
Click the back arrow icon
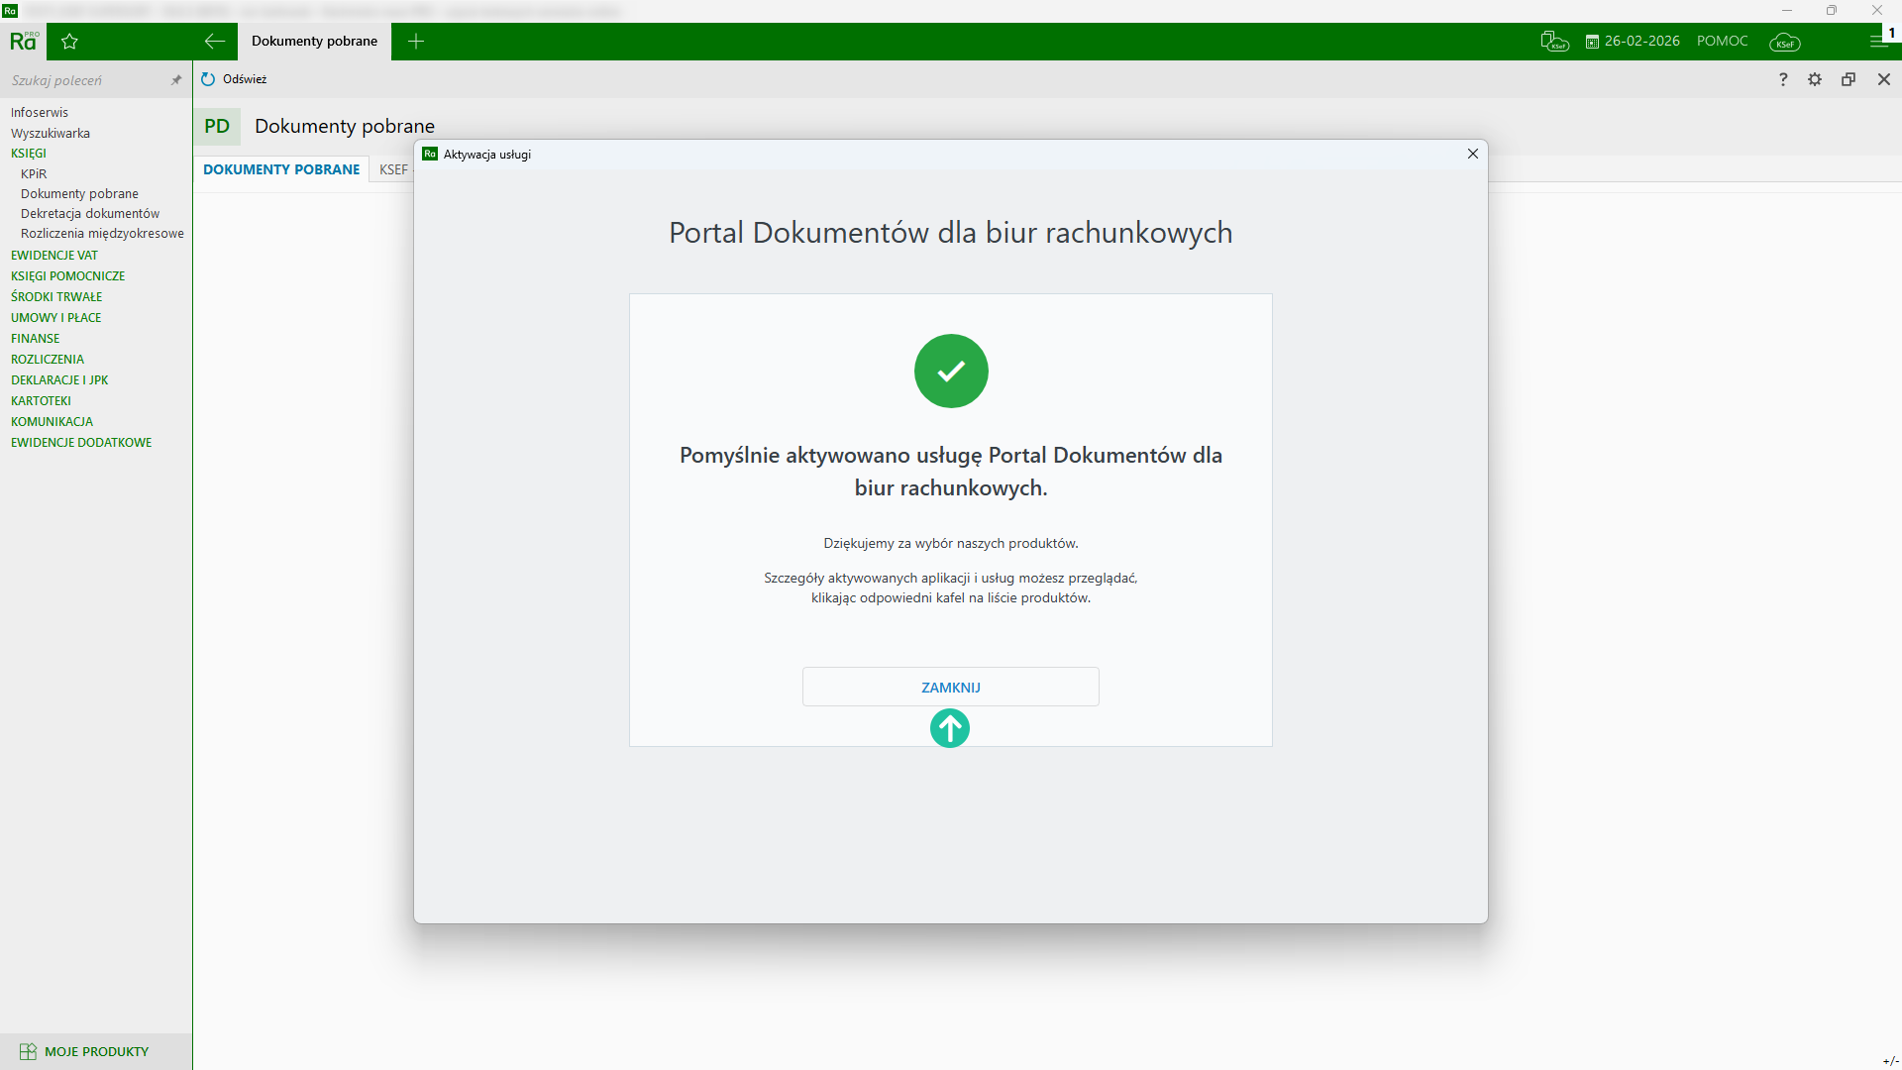pyautogui.click(x=214, y=42)
